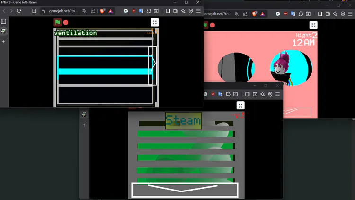Open Leo AI in Night 2 window

pyautogui.click(x=335, y=14)
